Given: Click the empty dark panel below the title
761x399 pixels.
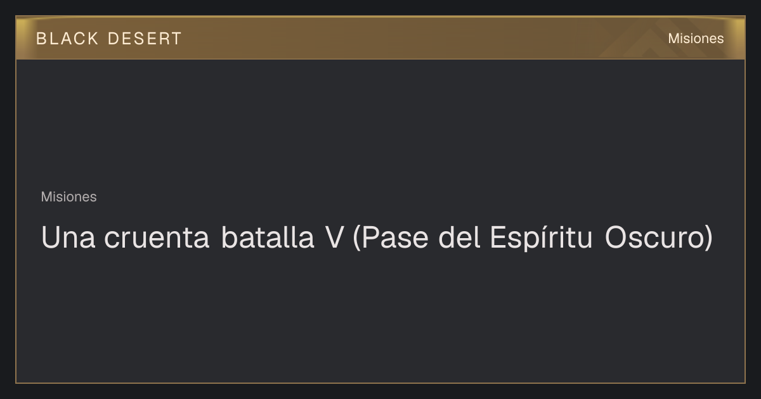Looking at the screenshot, I should pyautogui.click(x=380, y=317).
